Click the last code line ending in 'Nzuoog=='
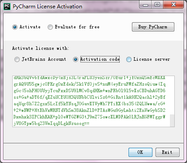187x163 pixels. click(52, 124)
